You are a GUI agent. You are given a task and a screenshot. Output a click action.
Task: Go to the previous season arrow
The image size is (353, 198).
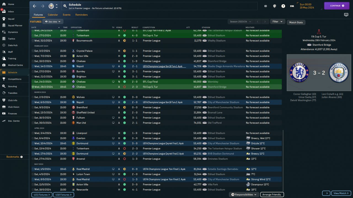(257, 21)
